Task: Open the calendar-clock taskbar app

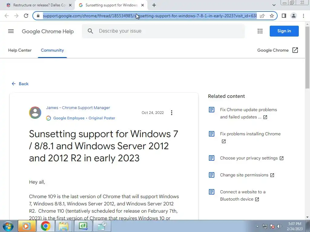Action: coord(102,226)
